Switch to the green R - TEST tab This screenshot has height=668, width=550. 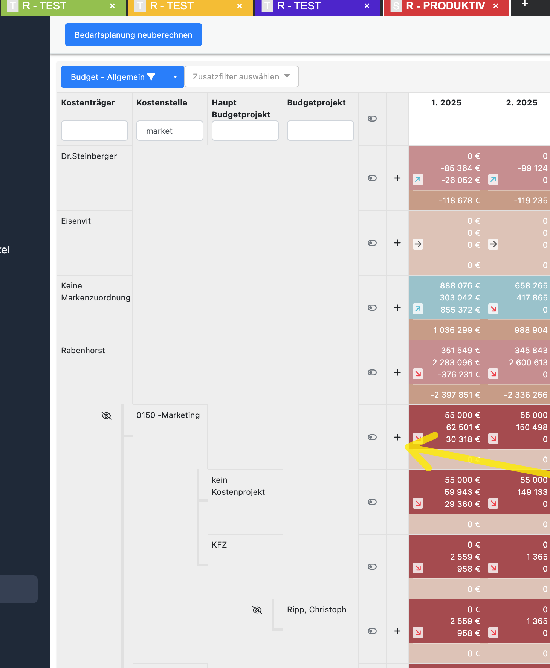57,6
